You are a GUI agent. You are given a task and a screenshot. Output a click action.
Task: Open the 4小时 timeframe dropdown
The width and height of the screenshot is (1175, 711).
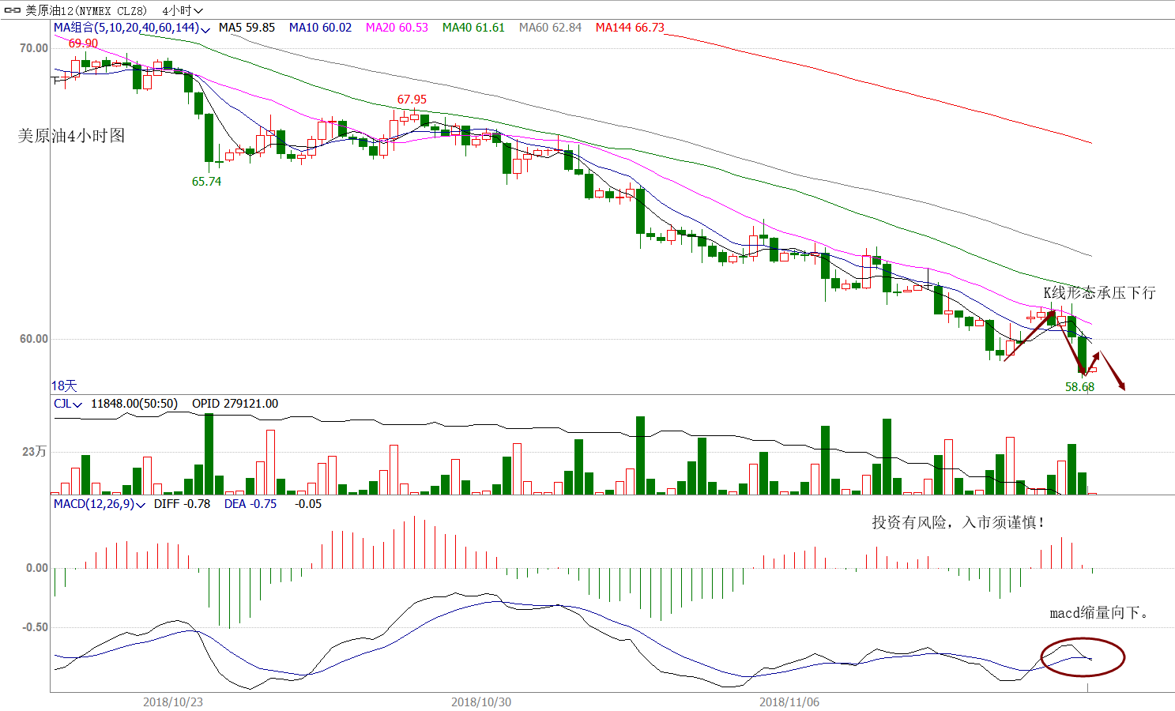(183, 10)
